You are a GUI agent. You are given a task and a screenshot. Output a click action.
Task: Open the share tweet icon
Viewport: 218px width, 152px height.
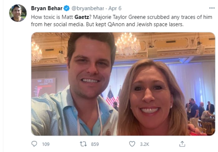182,144
